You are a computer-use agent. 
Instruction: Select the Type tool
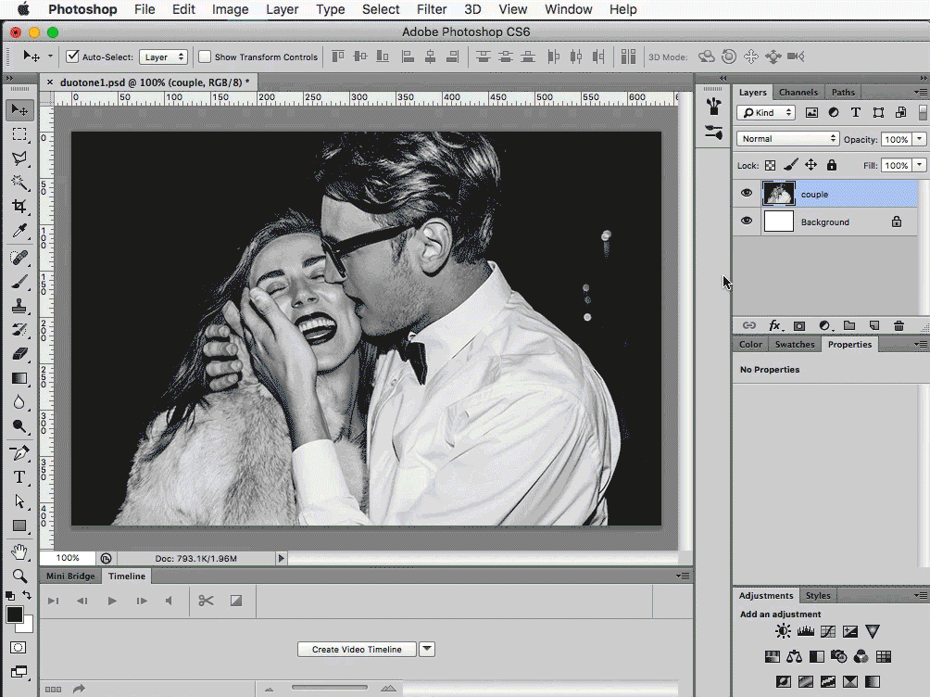pyautogui.click(x=19, y=476)
